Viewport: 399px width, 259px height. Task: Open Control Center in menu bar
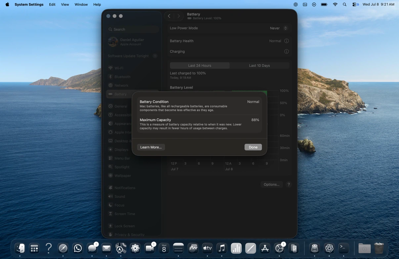(x=355, y=5)
